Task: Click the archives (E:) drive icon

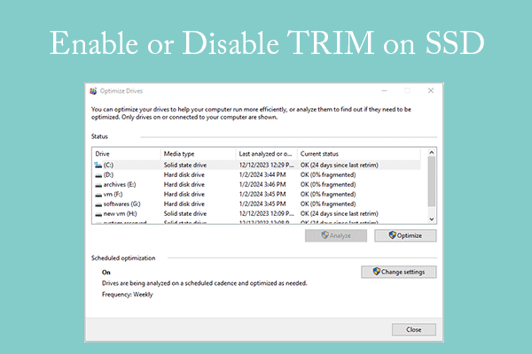Action: coord(98,184)
